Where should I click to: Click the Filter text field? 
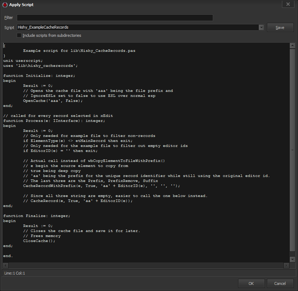pos(114,18)
